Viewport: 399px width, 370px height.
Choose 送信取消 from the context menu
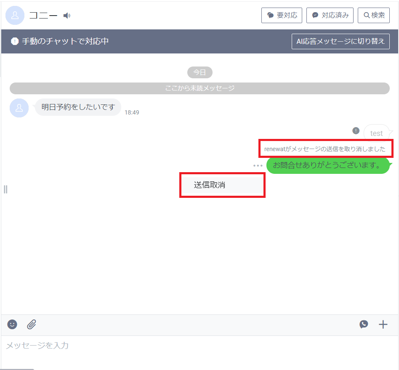point(222,185)
